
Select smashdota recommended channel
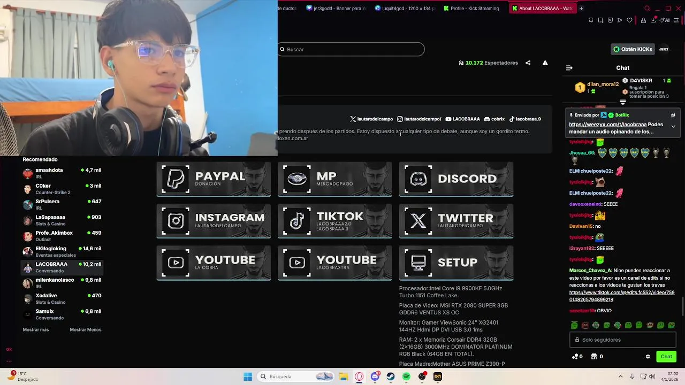(62, 173)
